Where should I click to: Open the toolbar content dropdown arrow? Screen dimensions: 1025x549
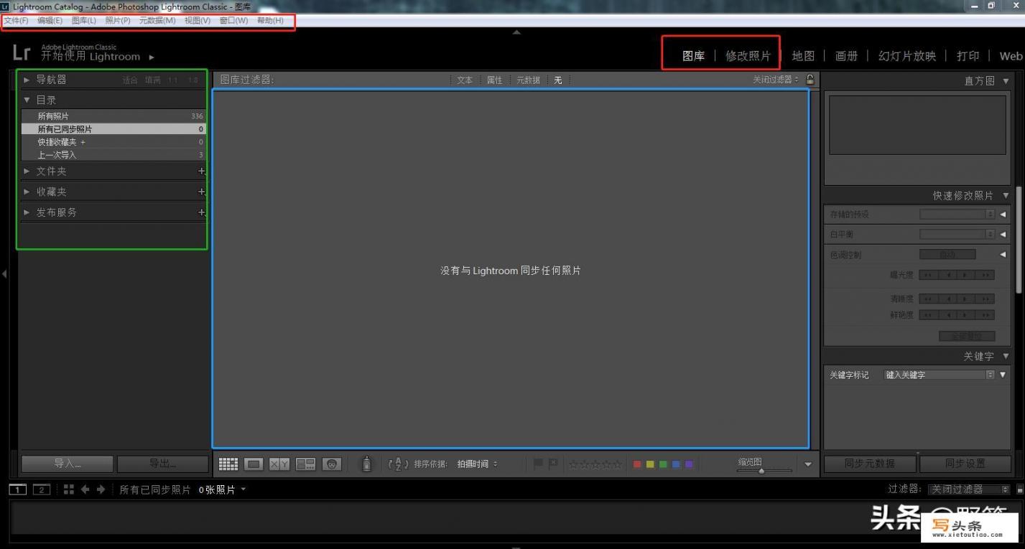tap(808, 464)
